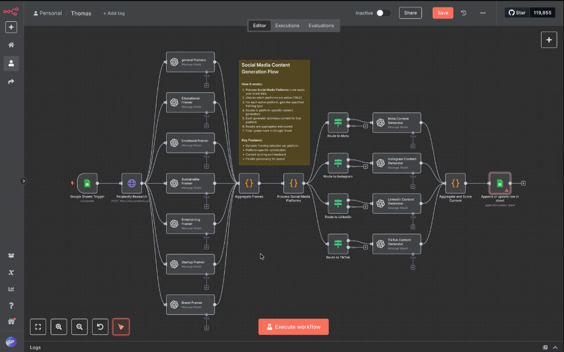This screenshot has width=564, height=352.
Task: Expand the collapsed left panel chevron
Action: tap(24, 180)
